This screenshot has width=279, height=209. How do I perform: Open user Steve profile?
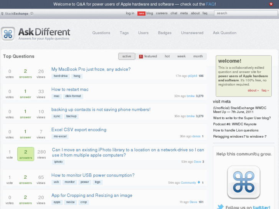click(x=193, y=202)
